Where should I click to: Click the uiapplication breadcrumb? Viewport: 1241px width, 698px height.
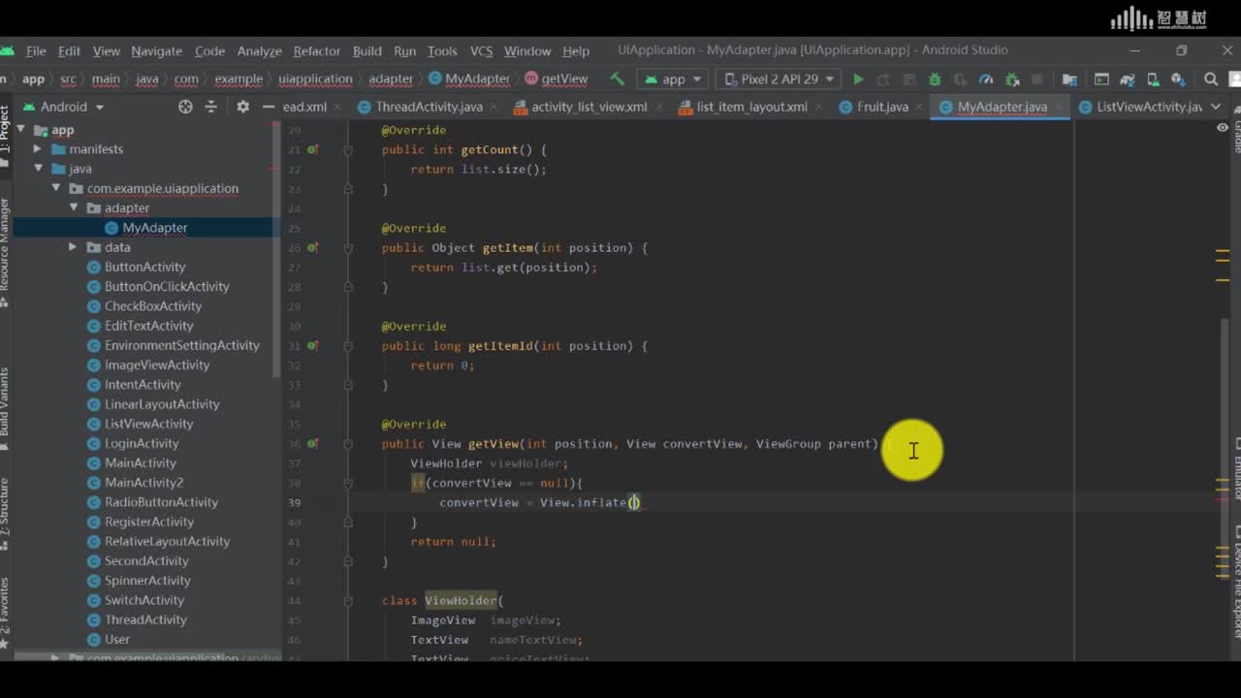click(x=315, y=79)
